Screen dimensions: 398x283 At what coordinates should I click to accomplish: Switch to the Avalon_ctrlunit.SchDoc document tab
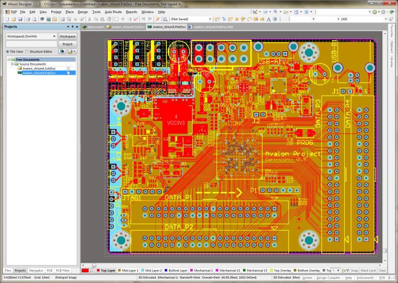click(125, 27)
